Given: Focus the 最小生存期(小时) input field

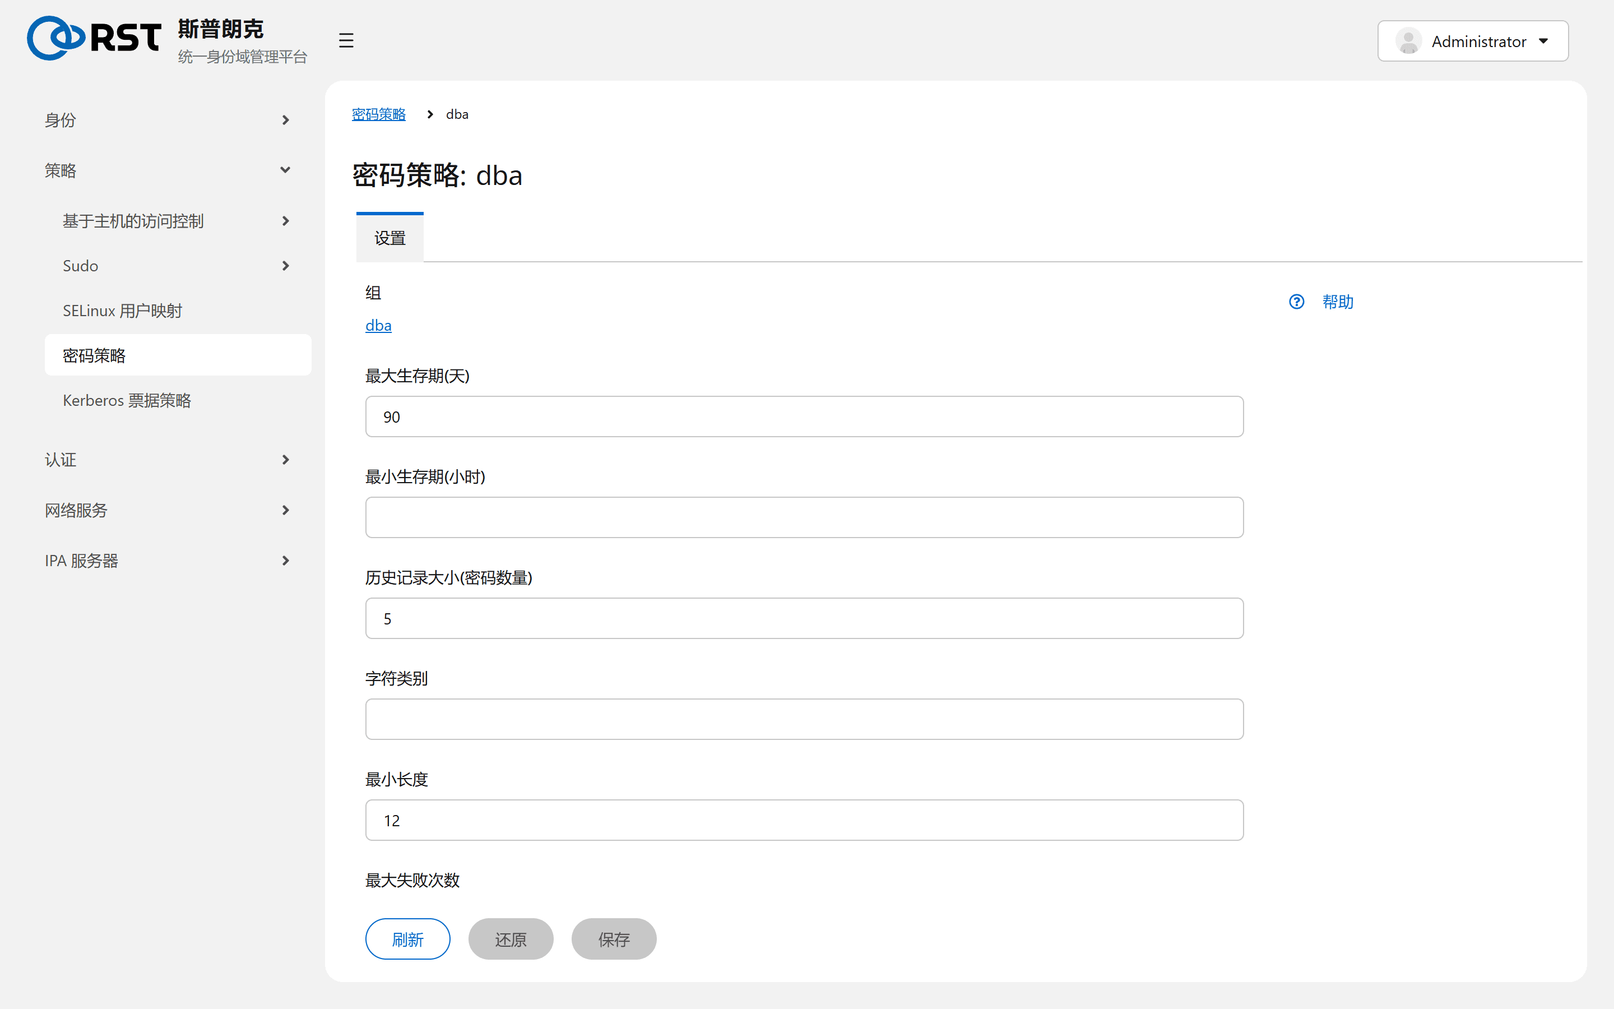Looking at the screenshot, I should click(x=804, y=517).
